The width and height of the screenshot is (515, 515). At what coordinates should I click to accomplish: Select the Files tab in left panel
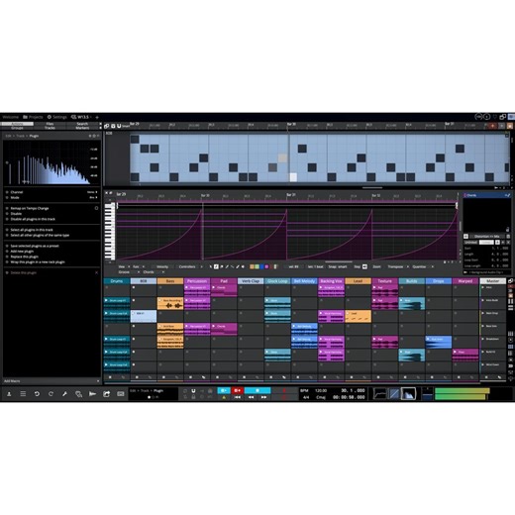click(x=50, y=124)
